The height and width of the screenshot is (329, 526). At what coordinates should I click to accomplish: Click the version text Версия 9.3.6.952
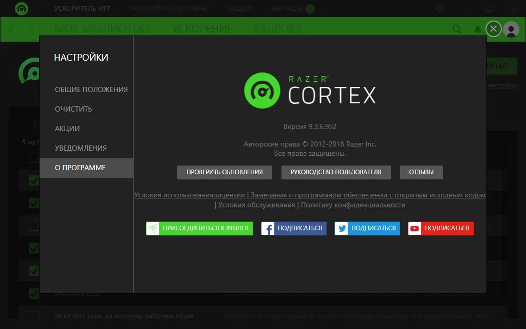click(x=310, y=127)
